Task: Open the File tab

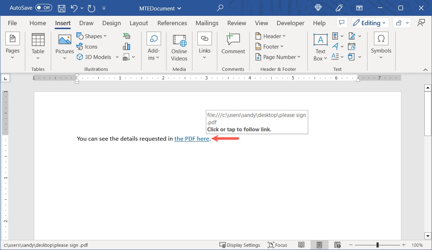Action: pos(12,23)
